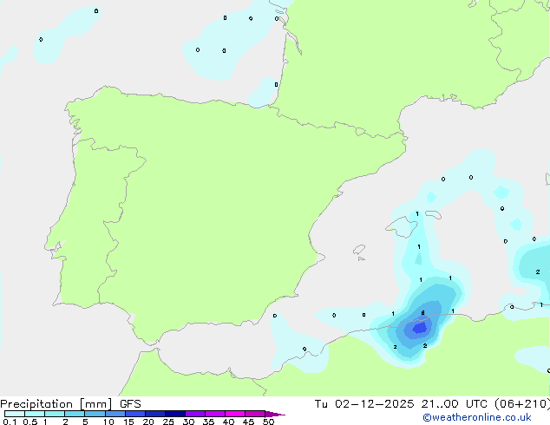Screen dimensions: 550x425
Task: Click the darkest blue precipitation core on map
Action: 420,328
